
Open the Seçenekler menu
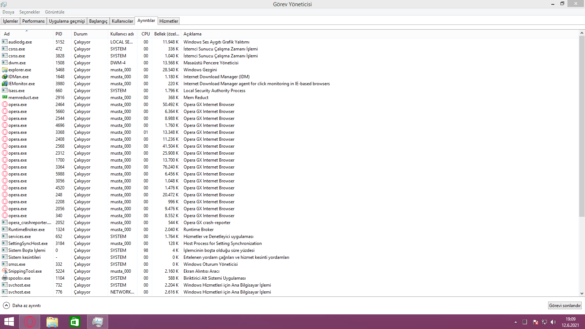click(30, 12)
